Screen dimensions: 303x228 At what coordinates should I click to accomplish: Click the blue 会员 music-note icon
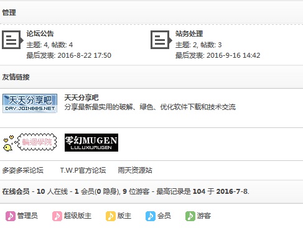click(x=151, y=216)
